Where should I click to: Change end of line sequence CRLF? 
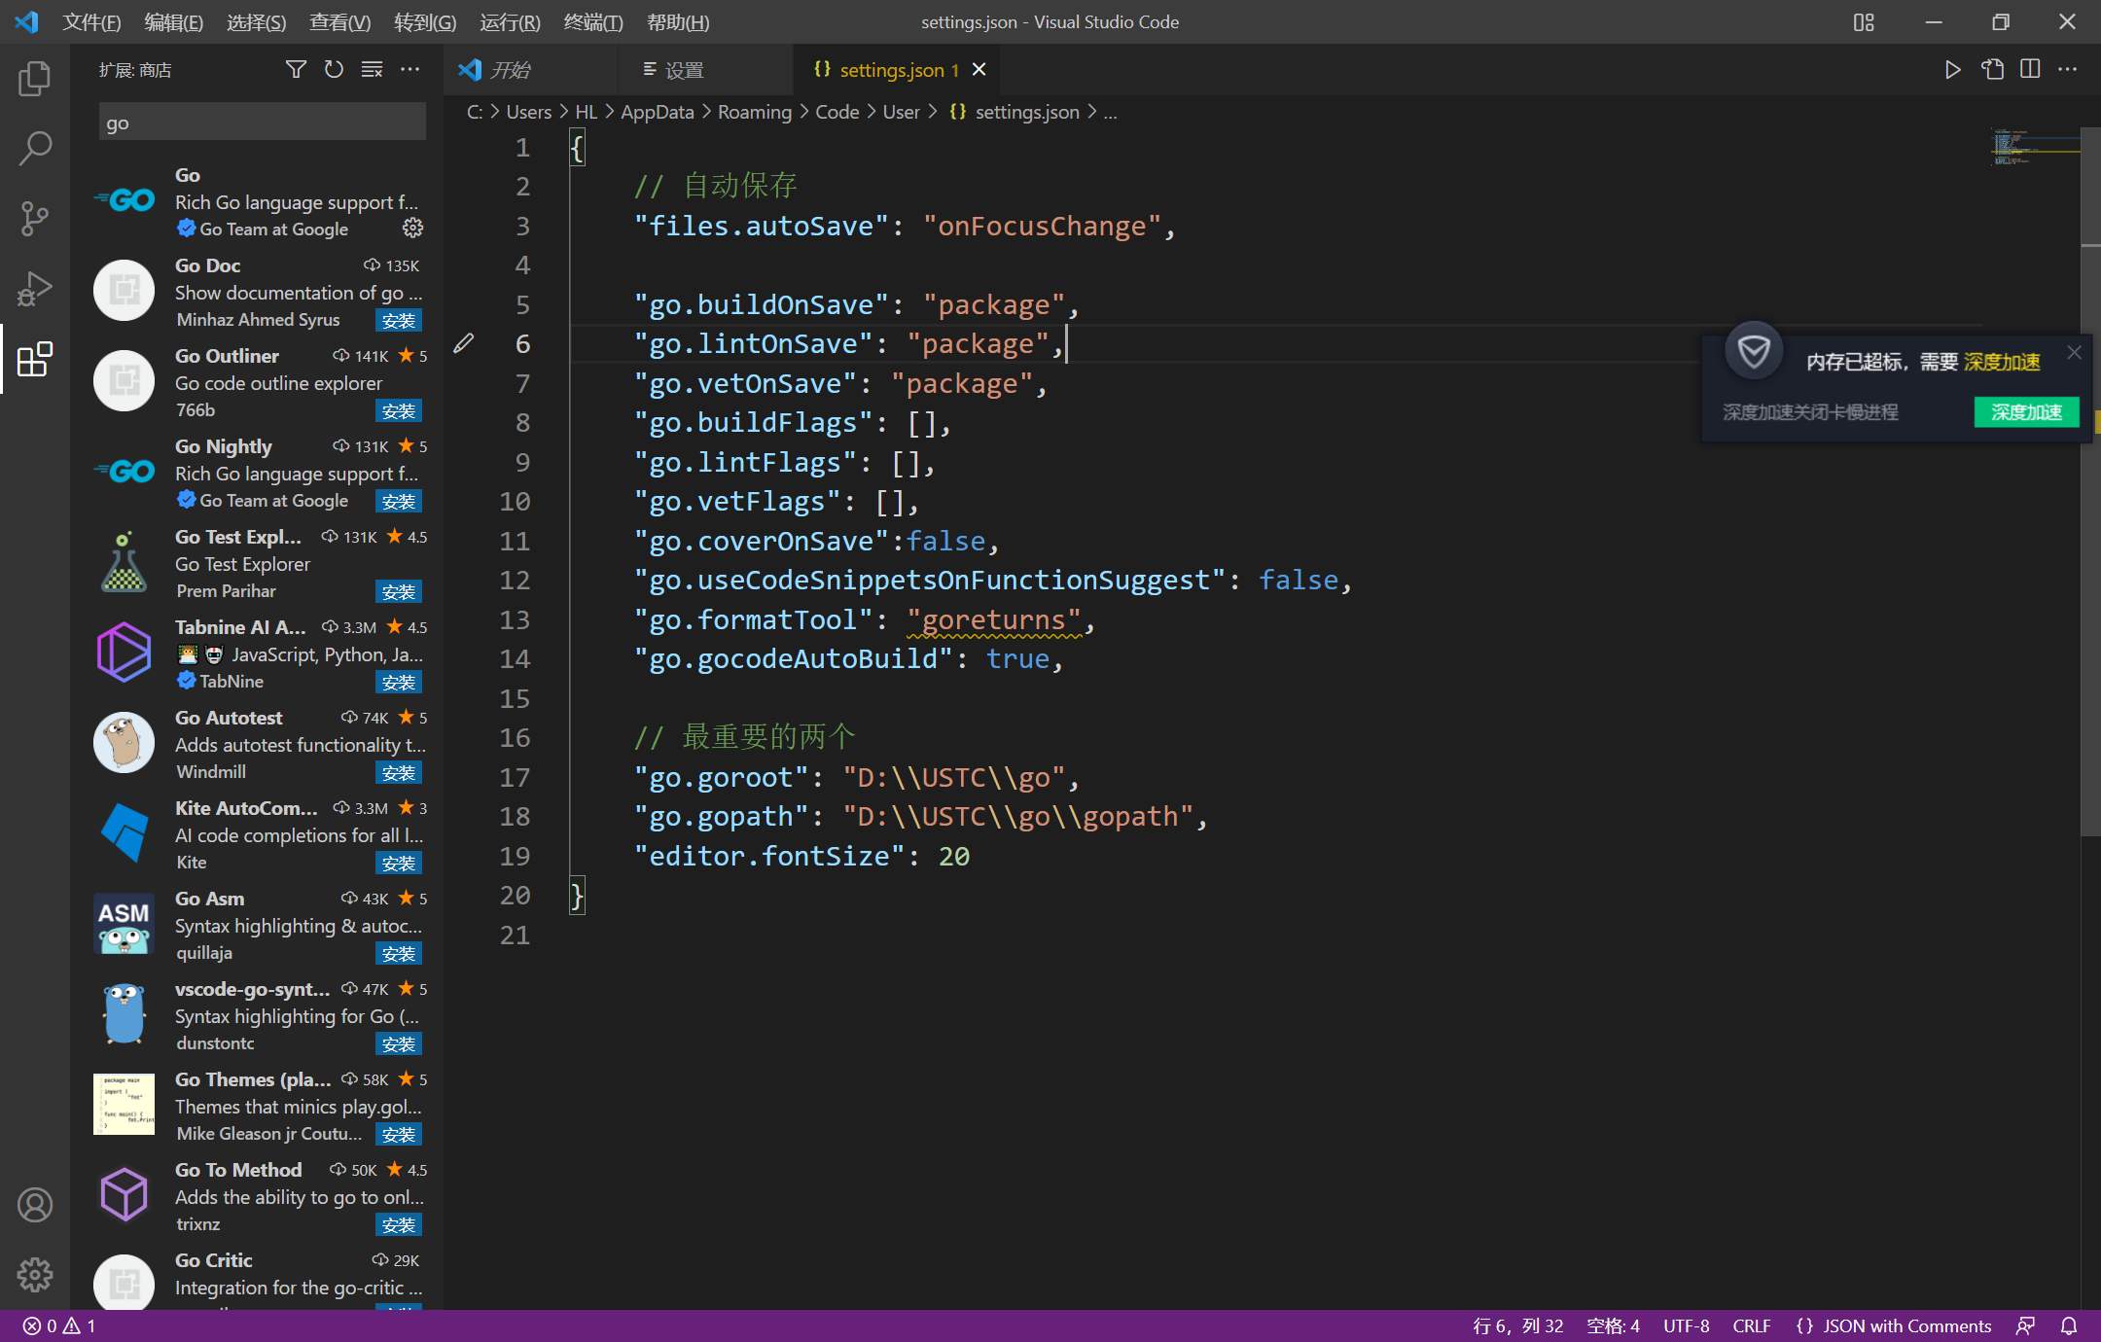point(1752,1326)
